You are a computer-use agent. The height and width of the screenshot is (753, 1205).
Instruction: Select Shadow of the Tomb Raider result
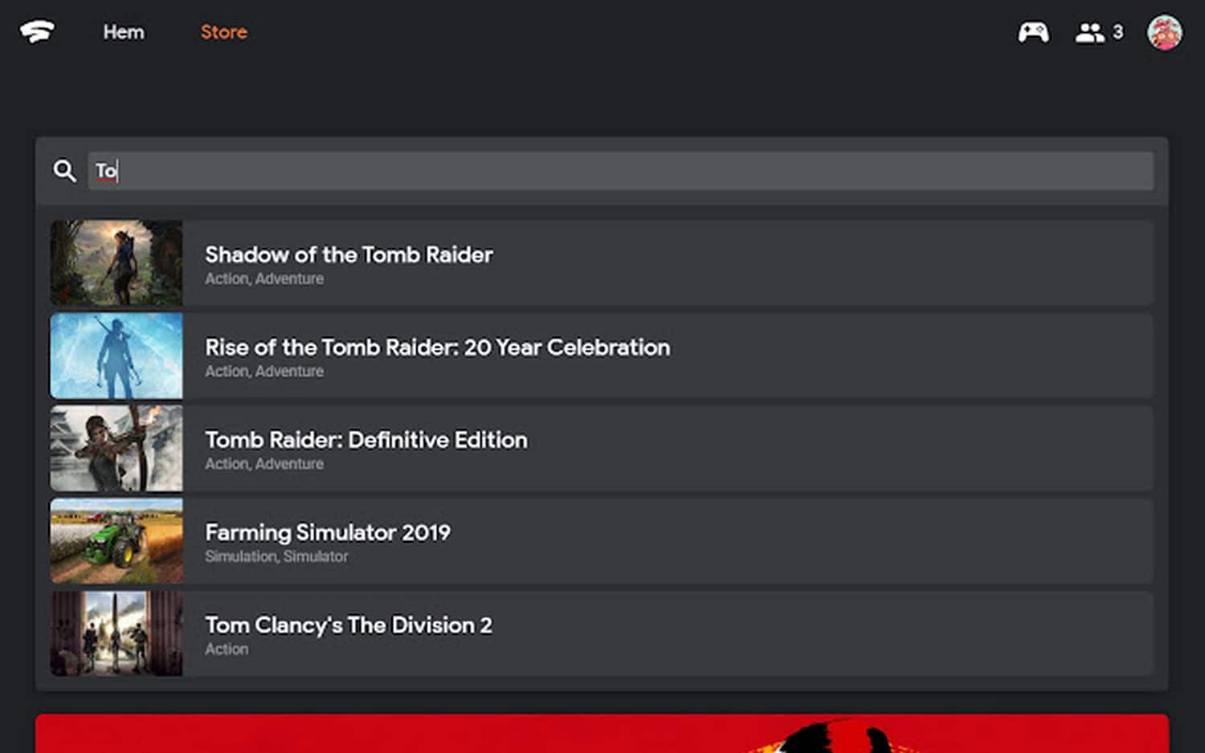coord(349,255)
